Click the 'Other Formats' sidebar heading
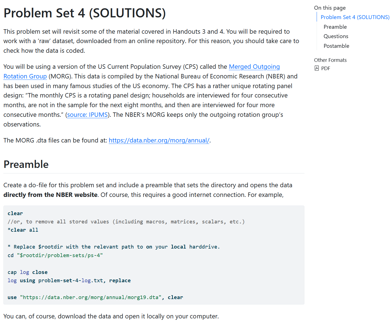 click(330, 60)
